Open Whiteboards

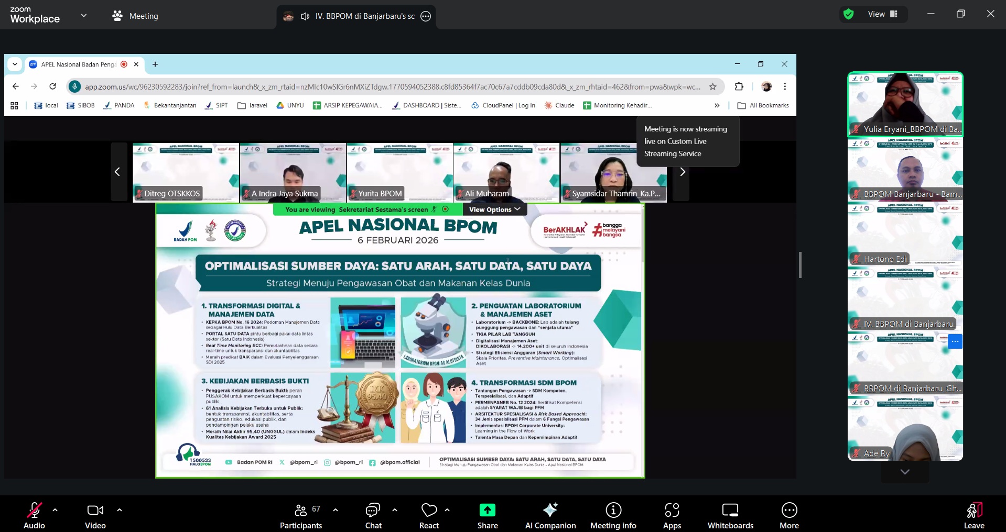click(730, 515)
